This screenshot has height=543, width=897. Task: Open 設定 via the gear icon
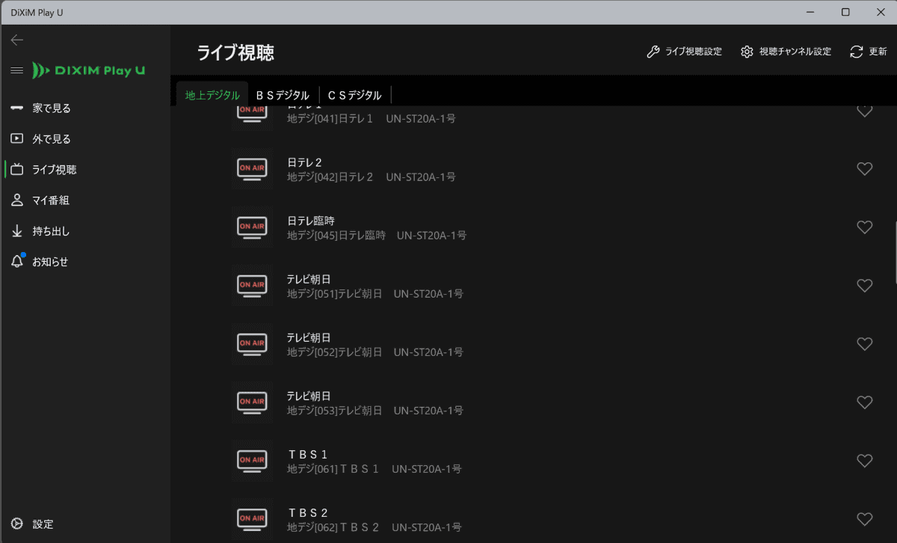click(x=16, y=524)
